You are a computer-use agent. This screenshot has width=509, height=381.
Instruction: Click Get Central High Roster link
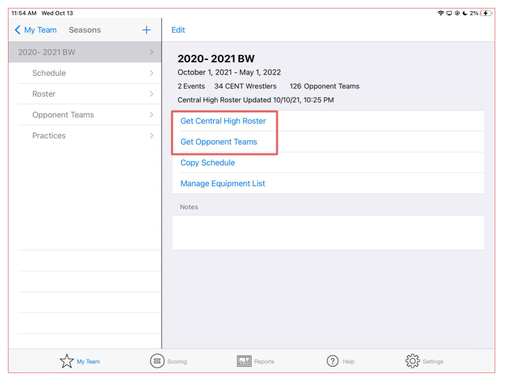coord(223,121)
